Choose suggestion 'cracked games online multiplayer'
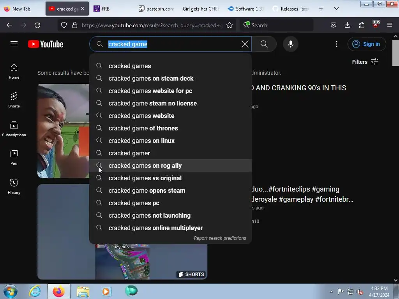 point(171,228)
